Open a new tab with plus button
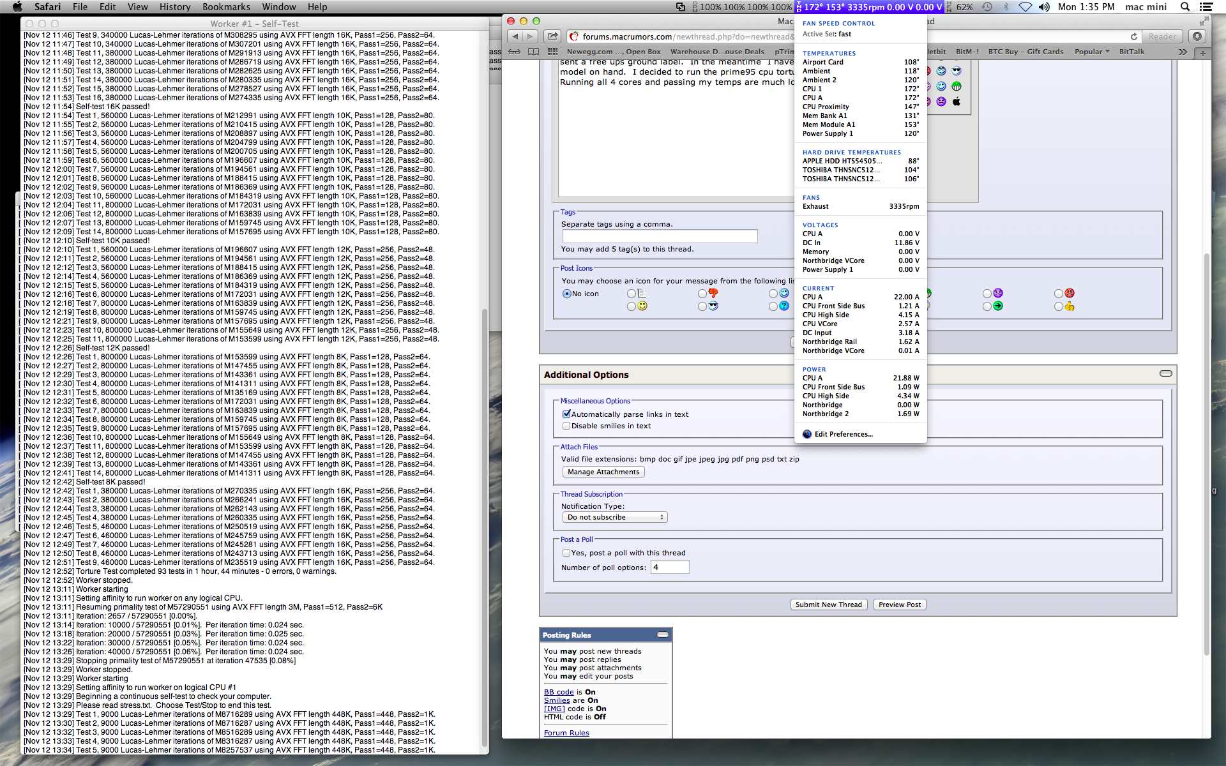The height and width of the screenshot is (766, 1226). click(x=1202, y=52)
